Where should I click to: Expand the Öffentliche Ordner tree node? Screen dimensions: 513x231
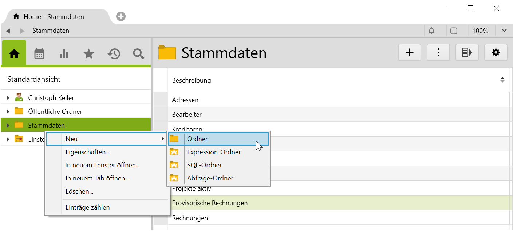(8, 112)
